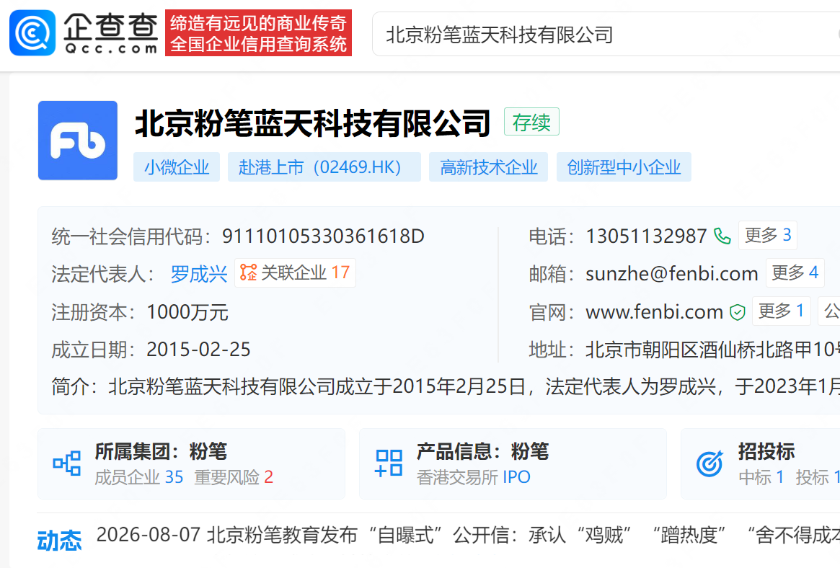Viewport: 840px width, 568px height.
Task: Select the email sunzhe@fenbi.com
Action: (x=672, y=274)
